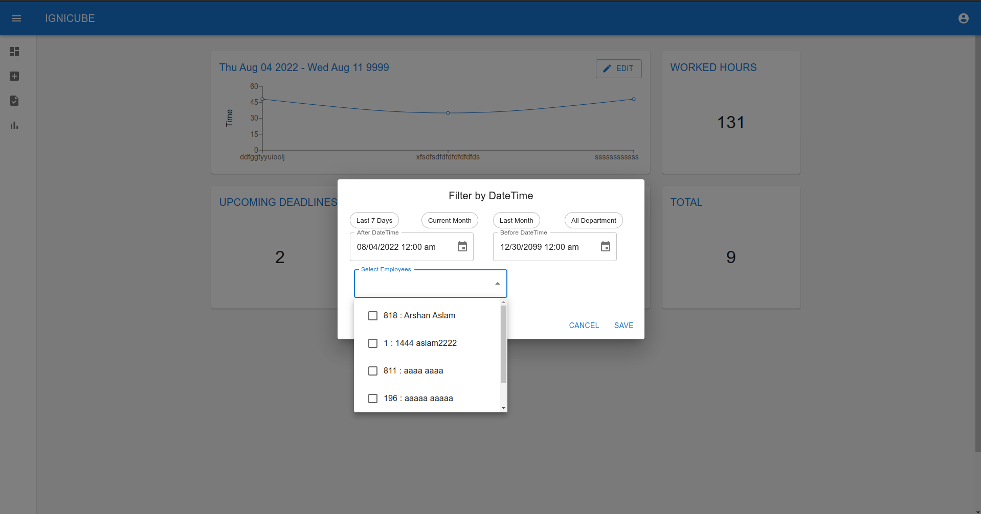Check the box for 196 : aaaaa aaaaa
The width and height of the screenshot is (981, 514).
373,398
